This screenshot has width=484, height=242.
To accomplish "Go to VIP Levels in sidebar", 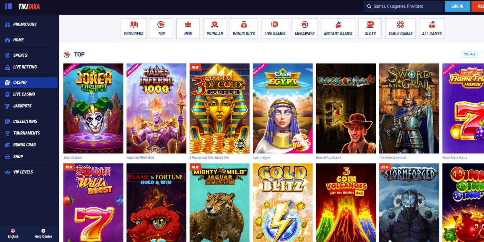I will click(x=23, y=172).
